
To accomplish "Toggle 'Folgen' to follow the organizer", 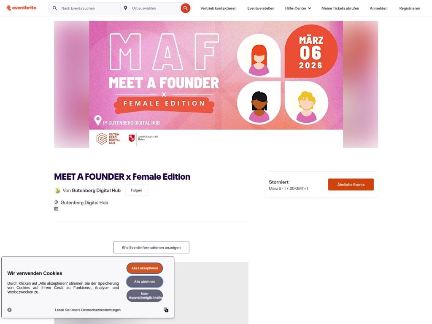I will click(x=136, y=190).
